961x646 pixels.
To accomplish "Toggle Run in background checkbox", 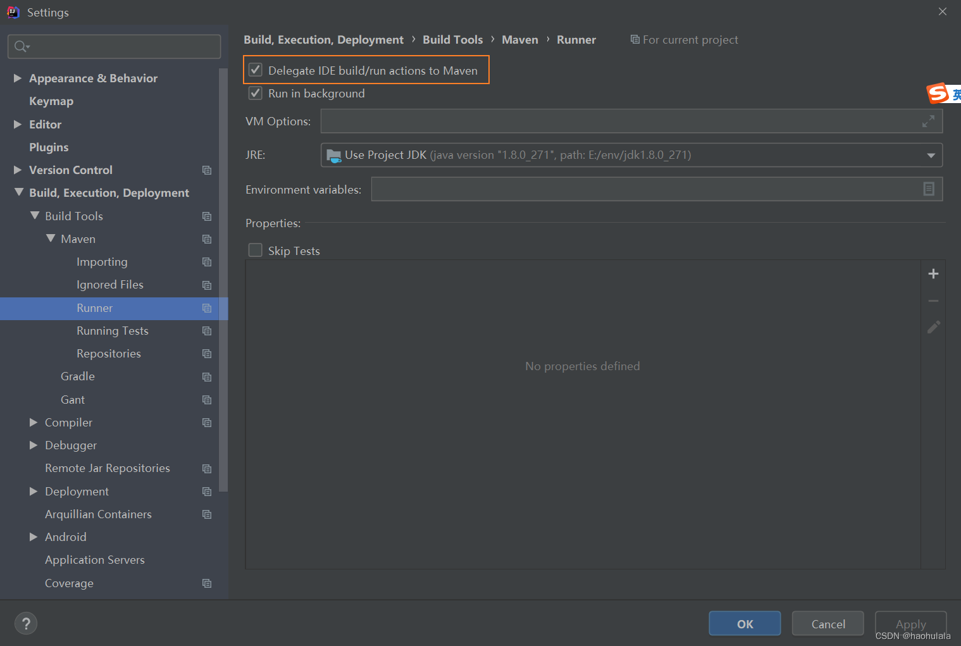I will point(256,93).
